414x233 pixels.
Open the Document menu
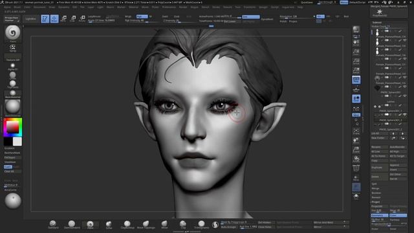39,7
